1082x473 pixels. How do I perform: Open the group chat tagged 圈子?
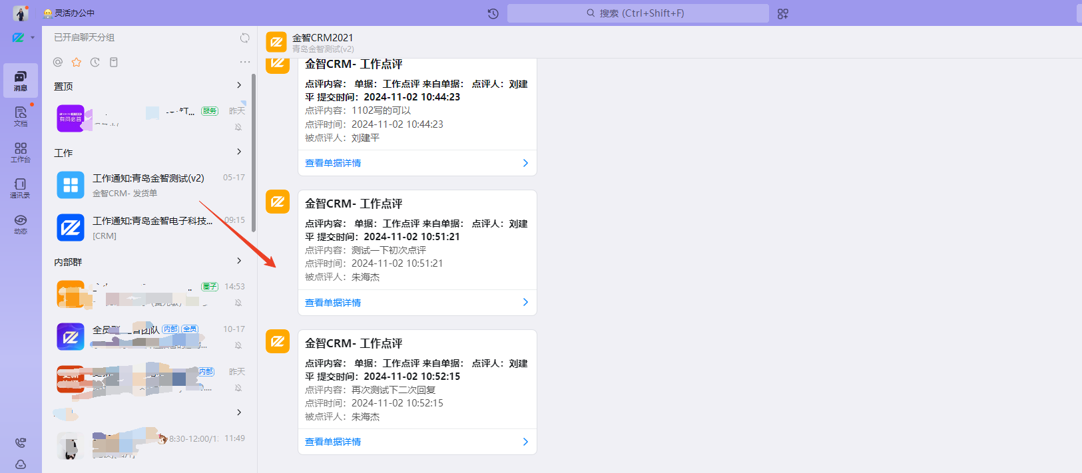pos(150,294)
